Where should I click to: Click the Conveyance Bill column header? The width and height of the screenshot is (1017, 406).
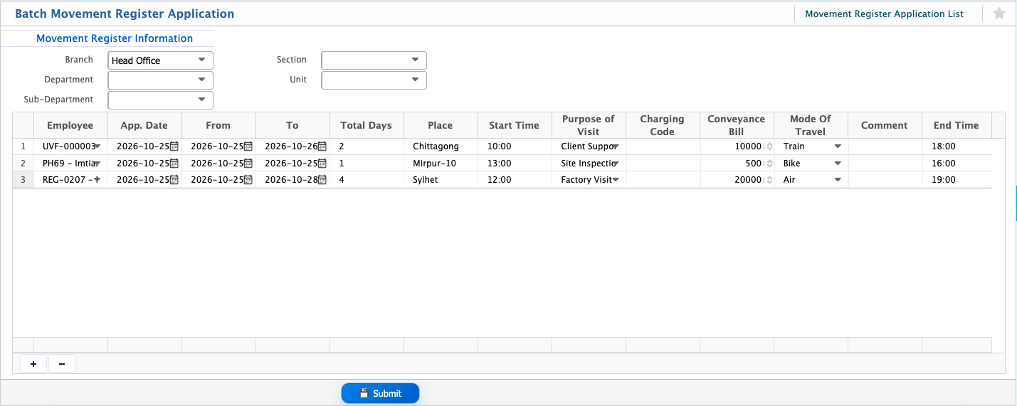(737, 125)
